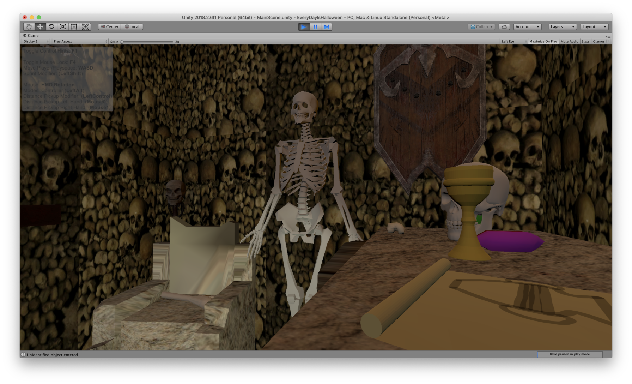This screenshot has height=384, width=632.
Task: Click the golden goblet on the table
Action: coord(469,212)
